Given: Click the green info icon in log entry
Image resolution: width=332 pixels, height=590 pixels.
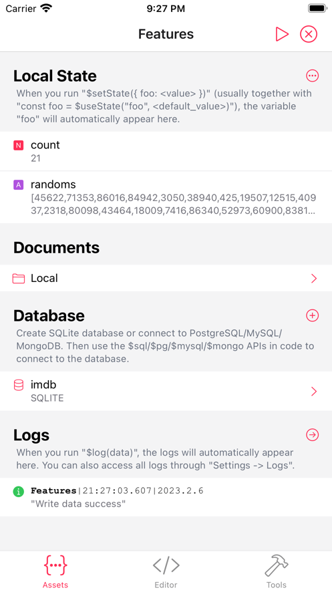Looking at the screenshot, I should (x=19, y=491).
